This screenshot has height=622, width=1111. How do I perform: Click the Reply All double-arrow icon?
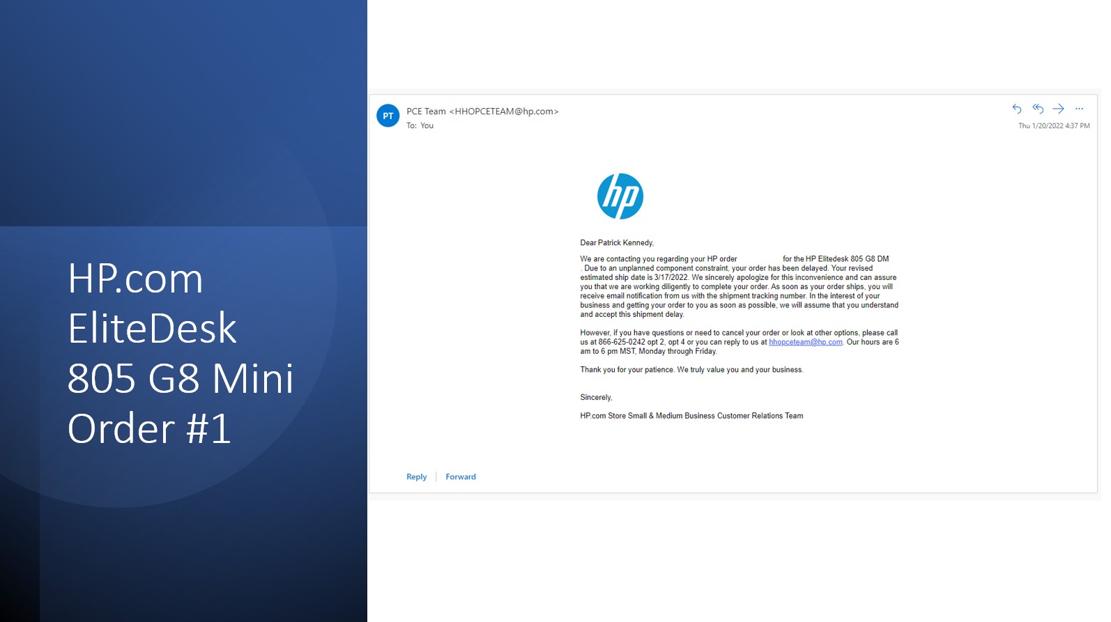(x=1038, y=109)
